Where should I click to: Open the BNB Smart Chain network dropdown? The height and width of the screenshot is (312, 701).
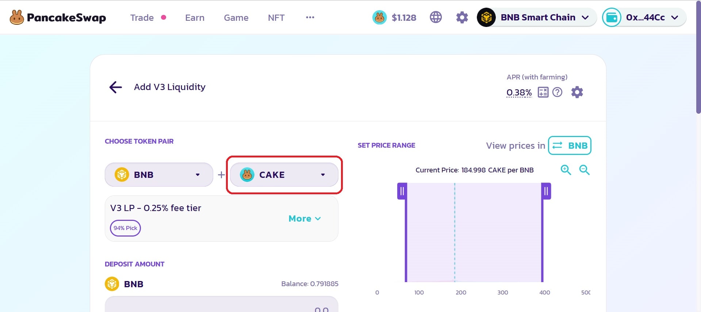click(537, 17)
